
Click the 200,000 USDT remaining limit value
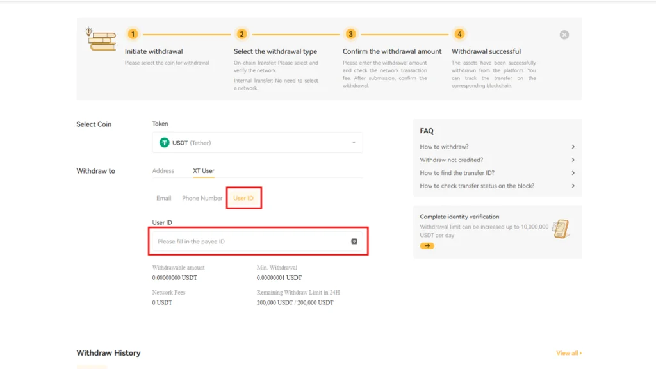[x=295, y=302]
